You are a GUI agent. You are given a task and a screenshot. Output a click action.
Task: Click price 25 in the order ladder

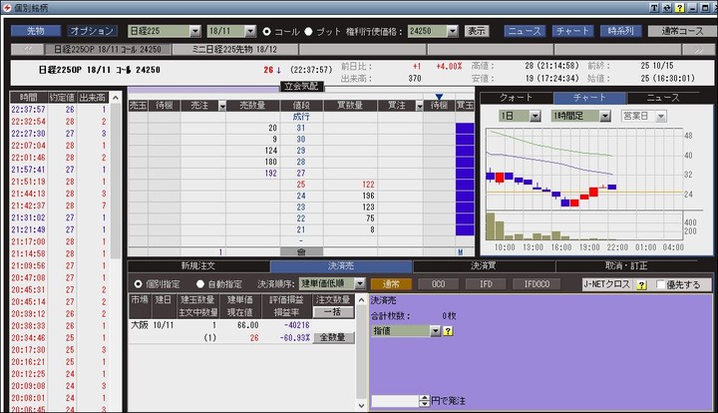tap(301, 185)
